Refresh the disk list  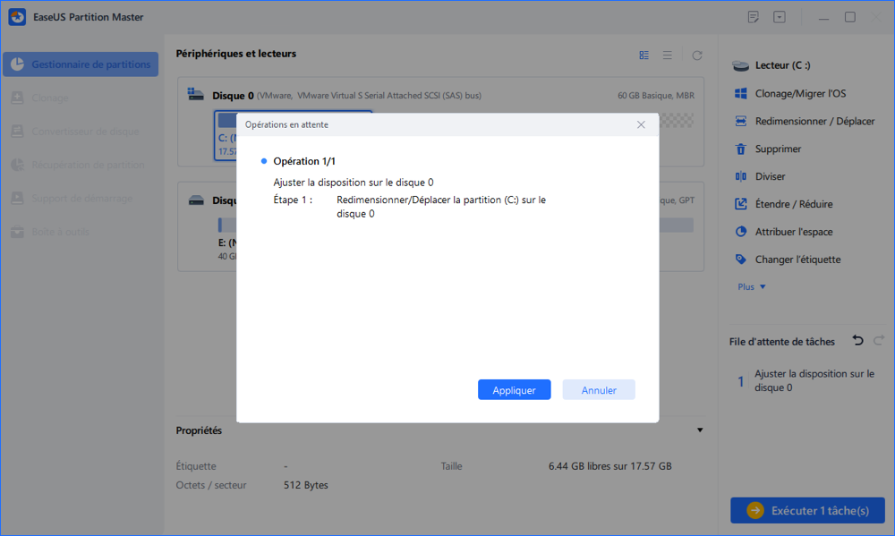697,55
